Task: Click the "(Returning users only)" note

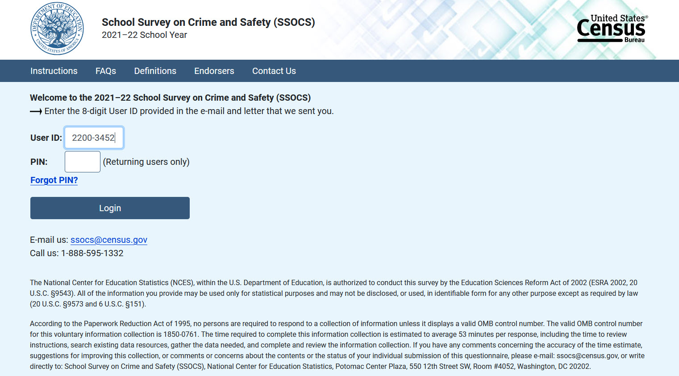Action: 146,162
